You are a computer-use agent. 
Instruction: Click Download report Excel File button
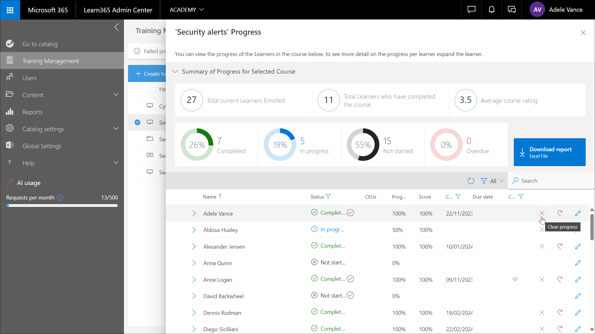549,152
